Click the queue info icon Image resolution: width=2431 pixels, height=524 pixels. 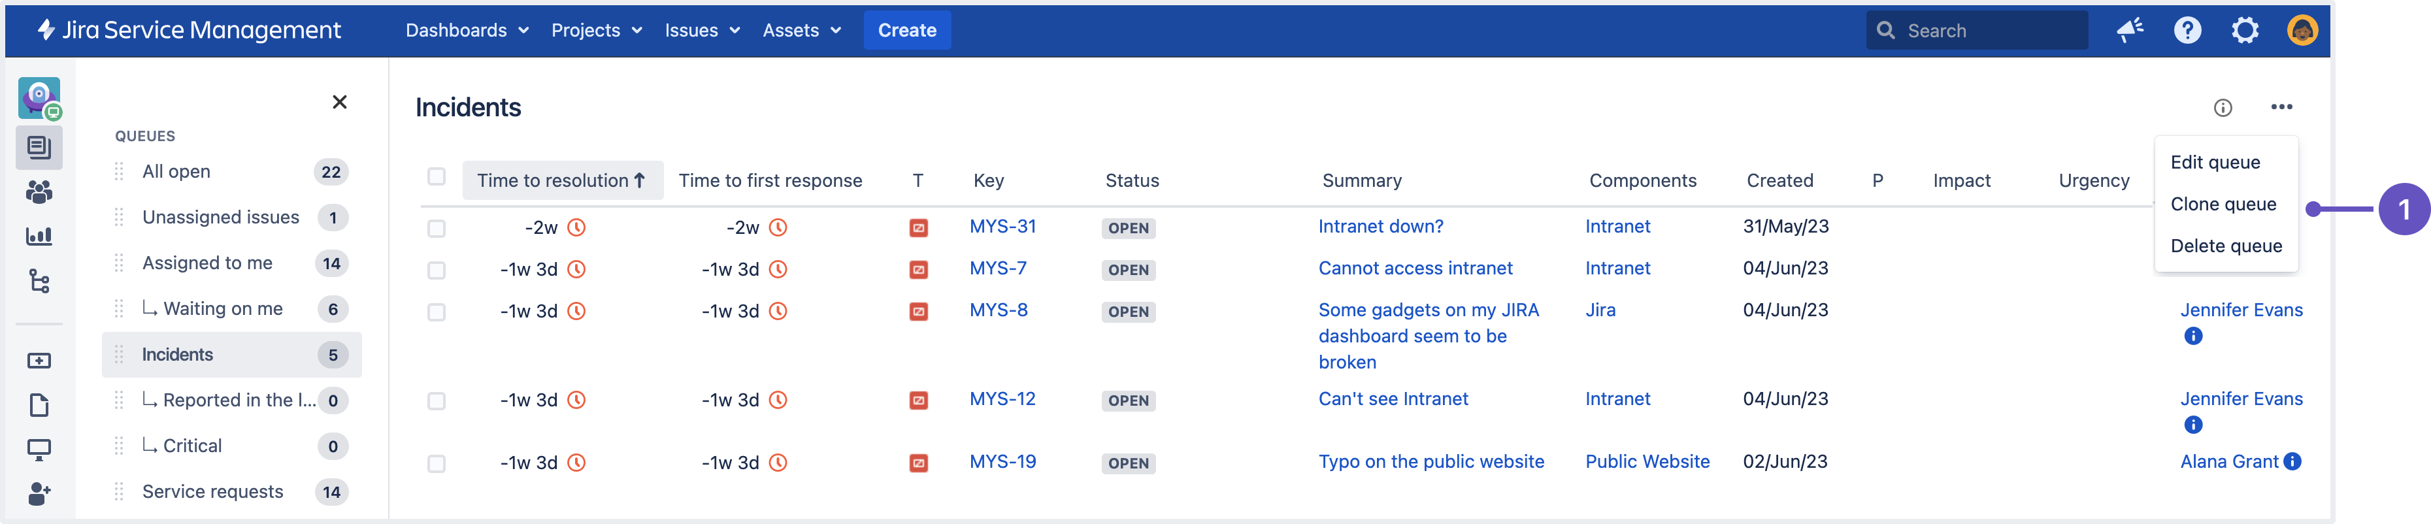pos(2223,108)
